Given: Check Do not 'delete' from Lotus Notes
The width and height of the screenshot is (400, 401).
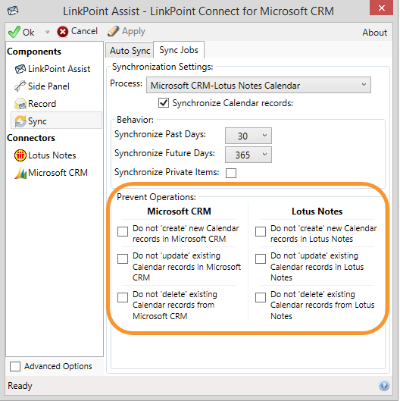Looking at the screenshot, I should pos(261,297).
